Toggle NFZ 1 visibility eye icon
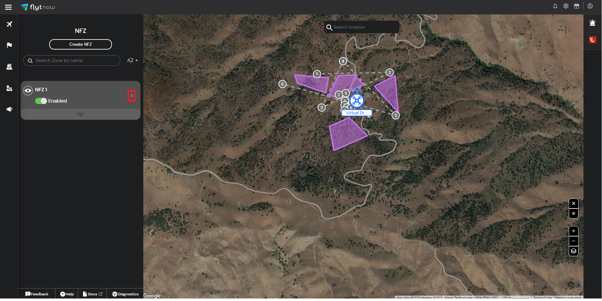 [28, 91]
